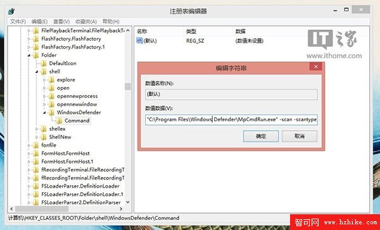Select the opennewwindow tree key
The width and height of the screenshot is (380, 230).
point(77,104)
